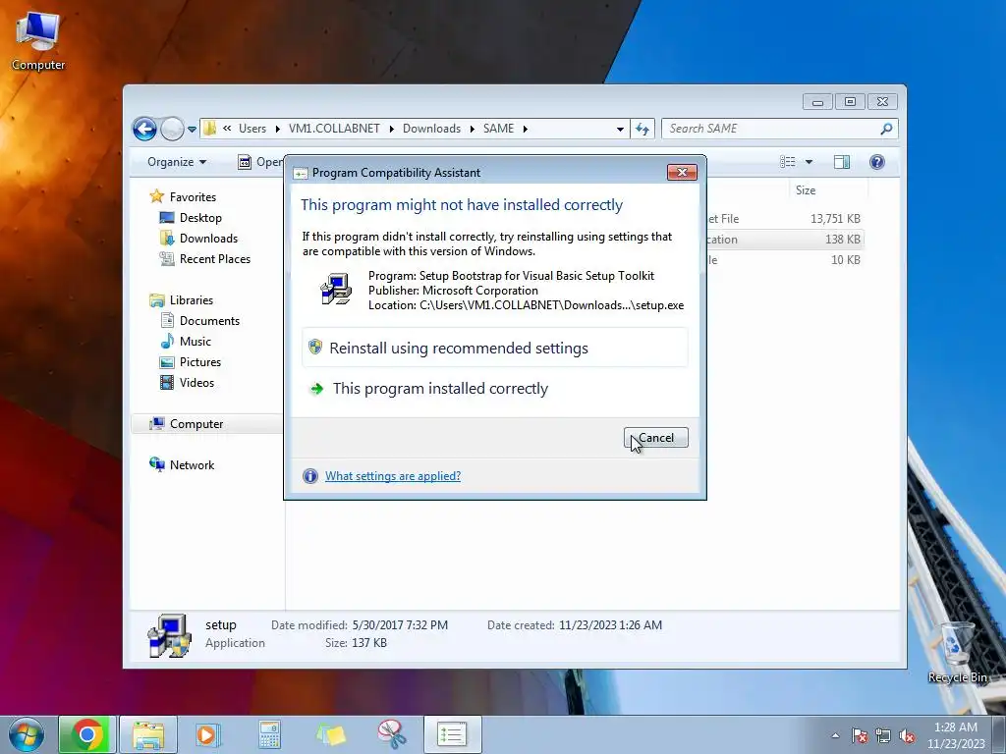
Task: Open the Documents library
Action: click(x=209, y=321)
